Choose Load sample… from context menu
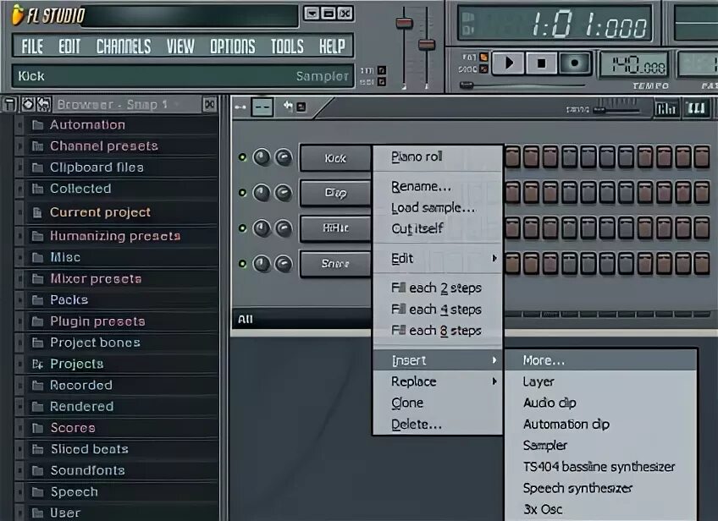718x521 pixels. [x=438, y=208]
